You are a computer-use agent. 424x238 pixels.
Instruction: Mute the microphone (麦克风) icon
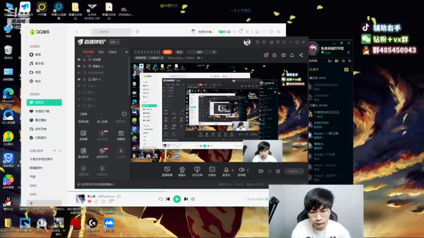pos(226,170)
